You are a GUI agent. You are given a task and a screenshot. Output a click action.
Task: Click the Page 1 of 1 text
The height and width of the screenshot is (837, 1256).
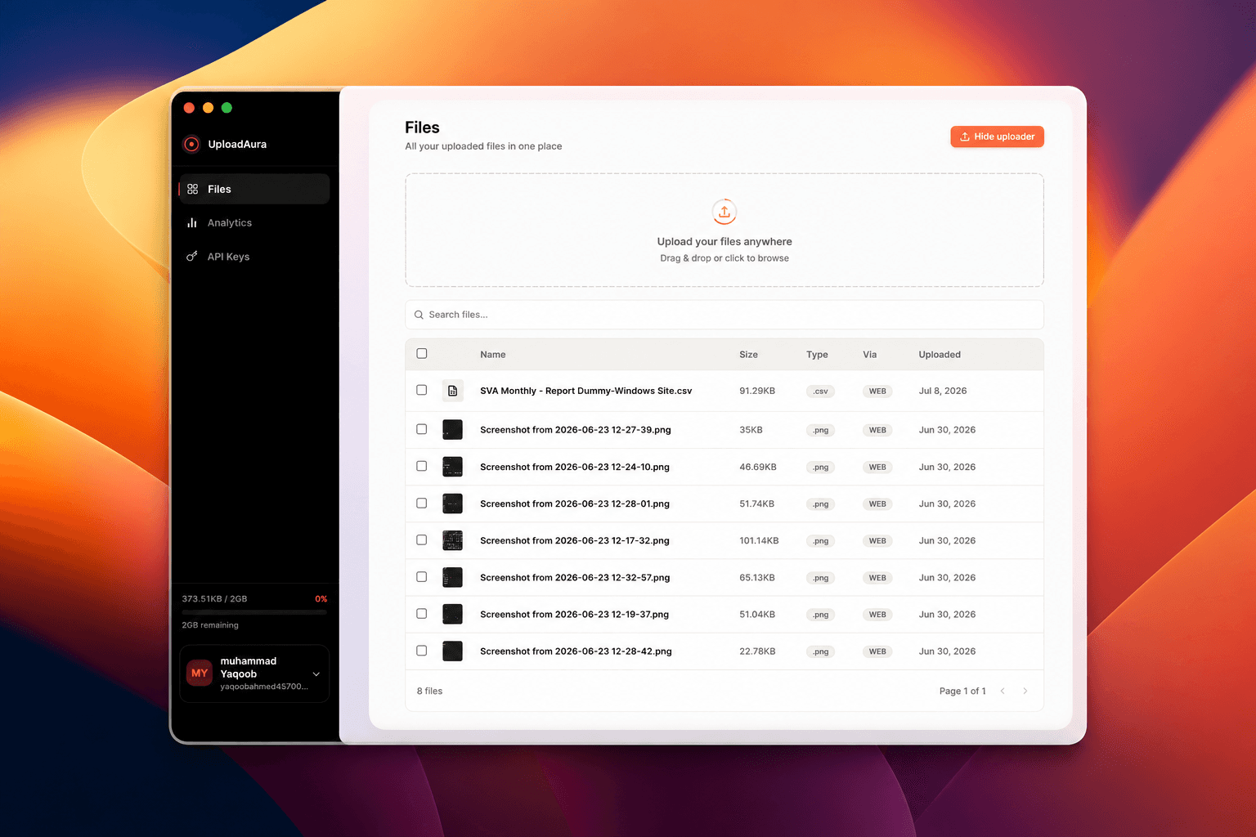pos(962,691)
